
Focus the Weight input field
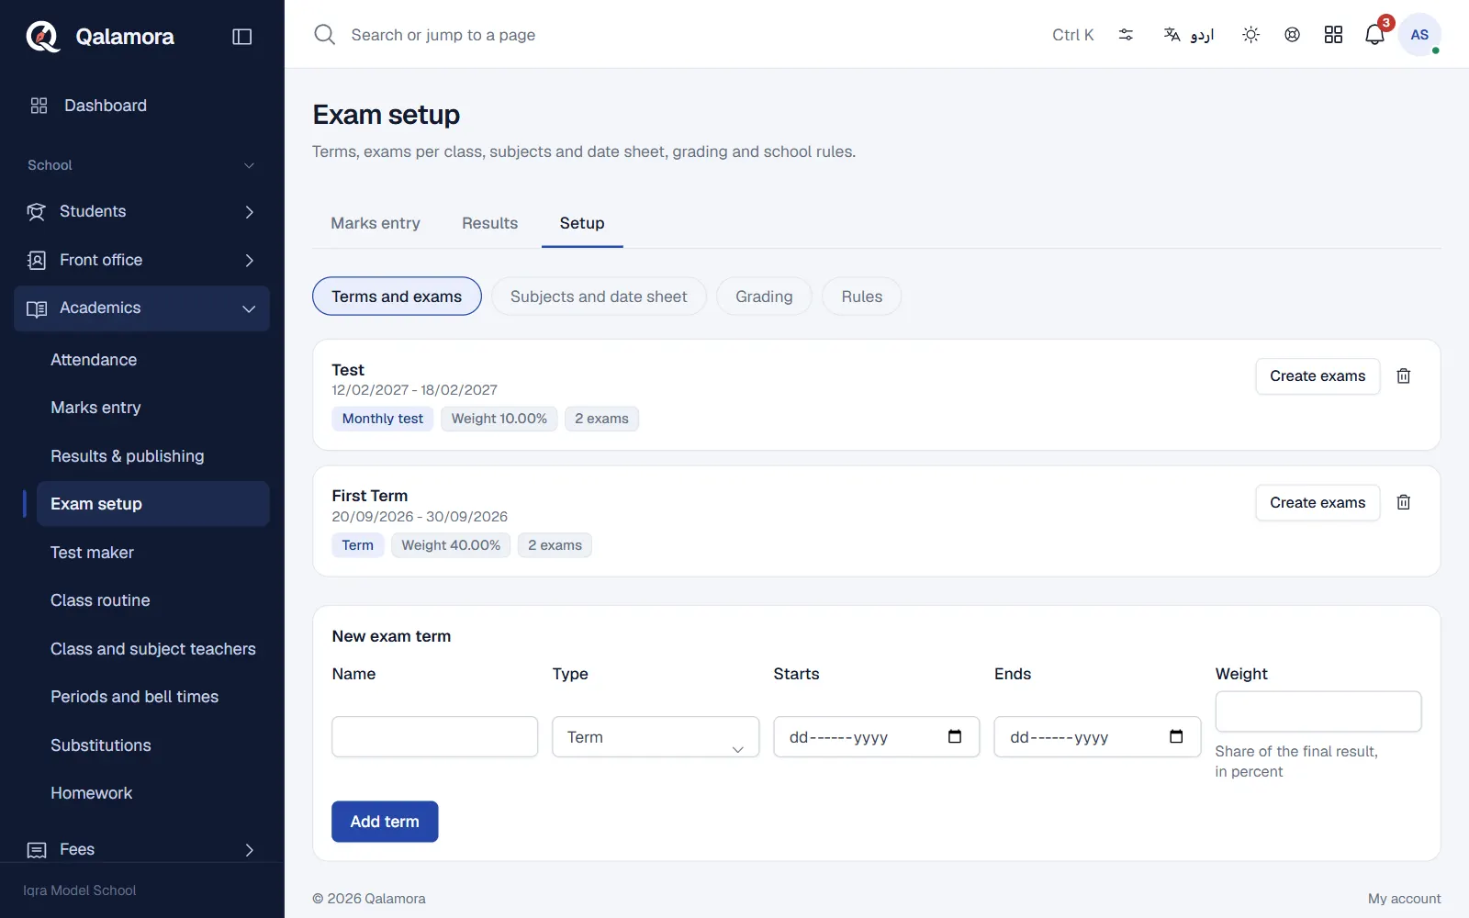(x=1318, y=711)
